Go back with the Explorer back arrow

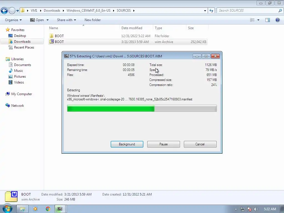[x=4, y=11]
